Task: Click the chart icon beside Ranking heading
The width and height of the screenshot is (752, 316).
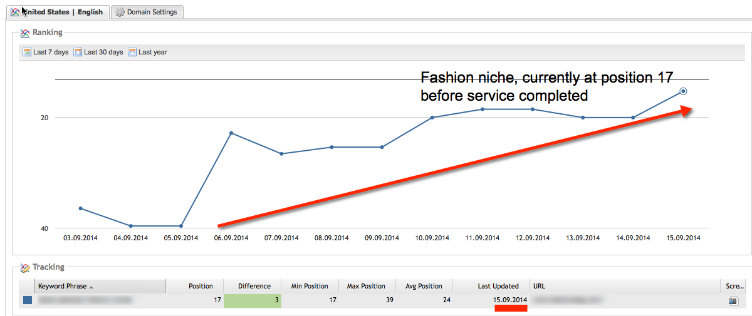Action: pyautogui.click(x=25, y=33)
